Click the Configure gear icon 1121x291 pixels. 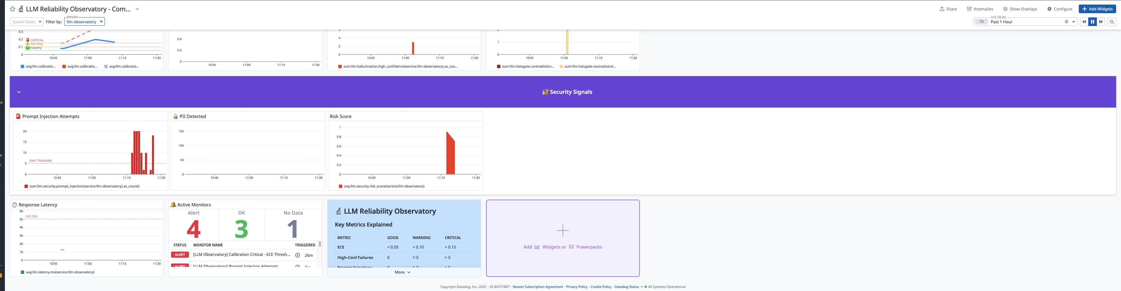(1049, 9)
